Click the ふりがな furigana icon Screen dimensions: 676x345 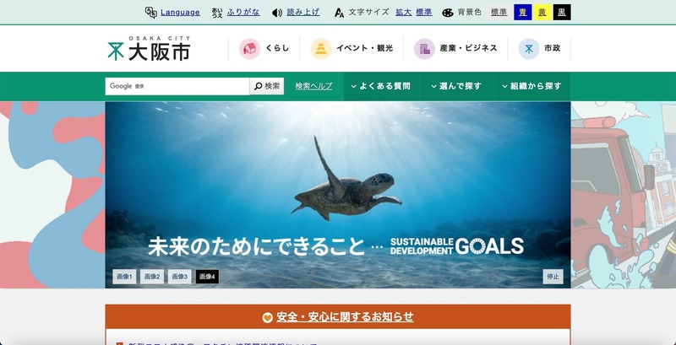217,13
